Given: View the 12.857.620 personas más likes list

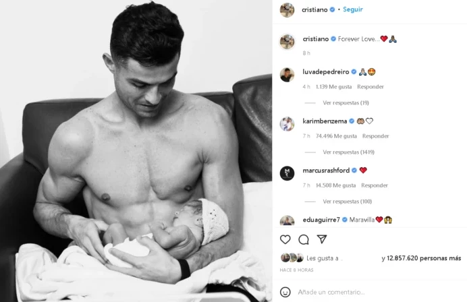Looking at the screenshot, I should pyautogui.click(x=424, y=258).
